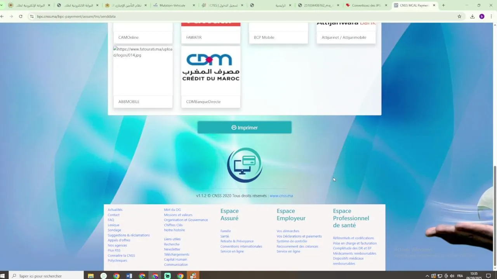This screenshot has width=497, height=279.
Task: Open Espace Professionnel de santé link
Action: (x=351, y=218)
